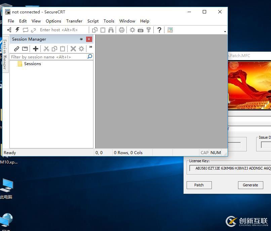
Task: Pin the Session Manager panel
Action: (x=81, y=39)
